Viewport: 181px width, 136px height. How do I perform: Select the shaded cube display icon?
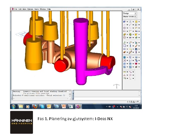tap(136, 57)
